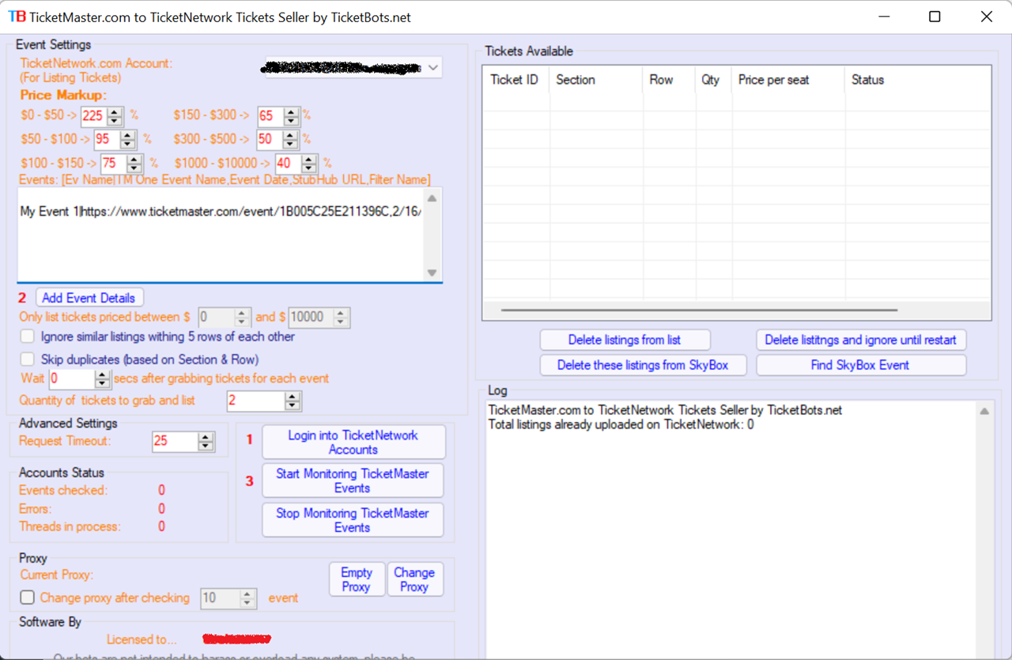Click Delete these listings from SkyBox button
This screenshot has width=1012, height=660.
click(x=642, y=365)
